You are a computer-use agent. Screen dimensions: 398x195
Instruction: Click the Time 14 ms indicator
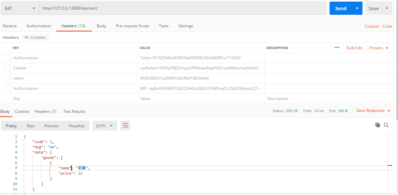pos(313,111)
